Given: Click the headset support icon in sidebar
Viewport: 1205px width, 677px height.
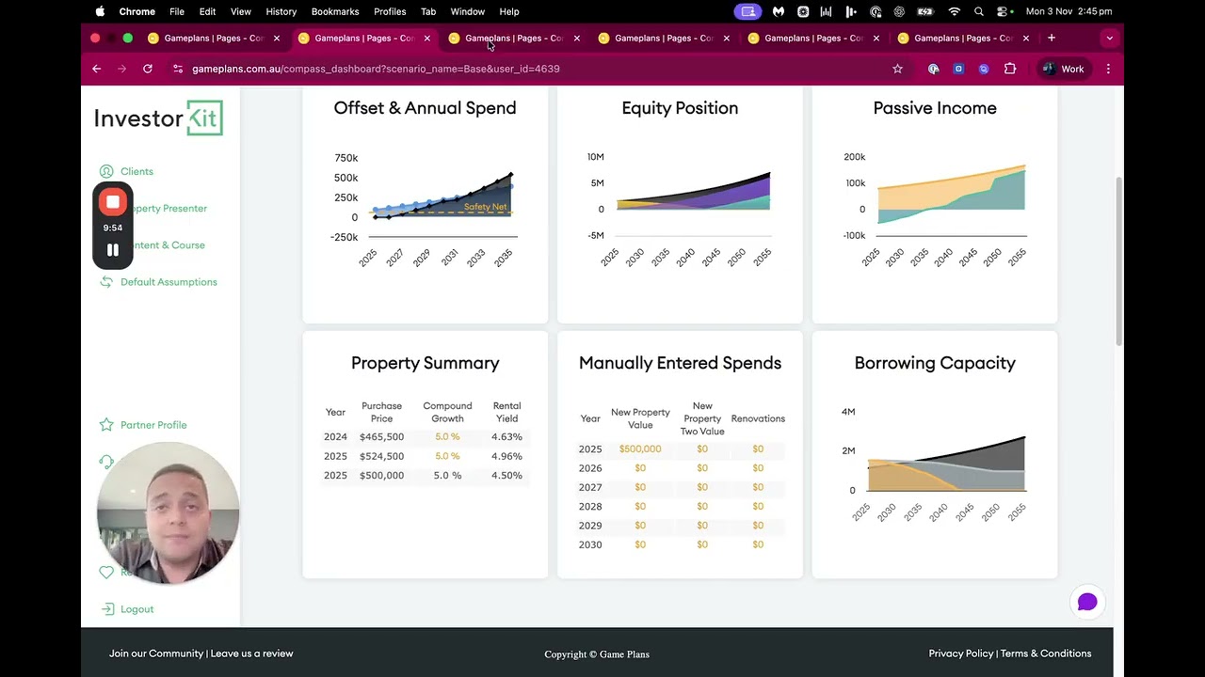Looking at the screenshot, I should pyautogui.click(x=106, y=461).
